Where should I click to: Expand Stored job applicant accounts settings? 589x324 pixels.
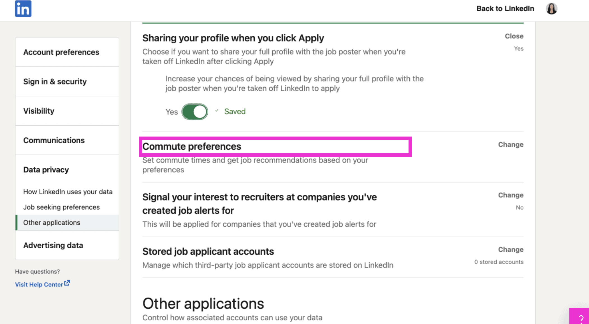click(511, 249)
